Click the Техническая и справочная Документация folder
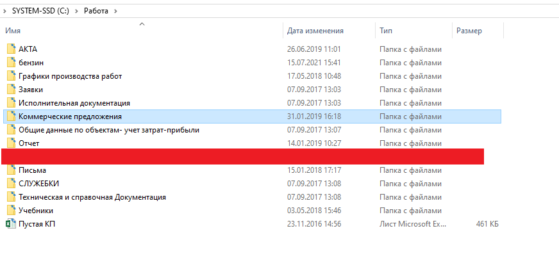The image size is (559, 265). (92, 197)
